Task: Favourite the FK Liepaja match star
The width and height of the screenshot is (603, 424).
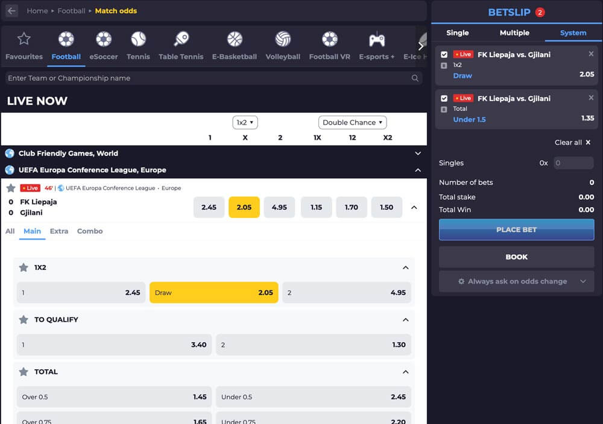Action: pos(11,188)
